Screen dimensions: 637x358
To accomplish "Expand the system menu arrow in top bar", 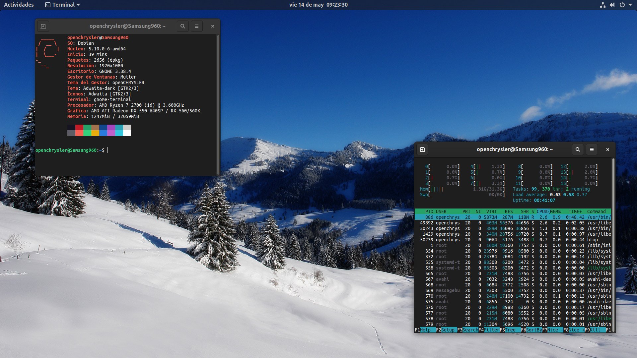I will coord(630,5).
